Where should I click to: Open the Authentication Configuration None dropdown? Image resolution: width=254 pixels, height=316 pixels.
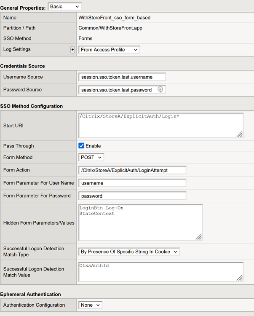click(90, 305)
